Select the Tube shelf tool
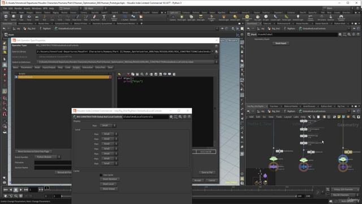 click(x=21, y=18)
